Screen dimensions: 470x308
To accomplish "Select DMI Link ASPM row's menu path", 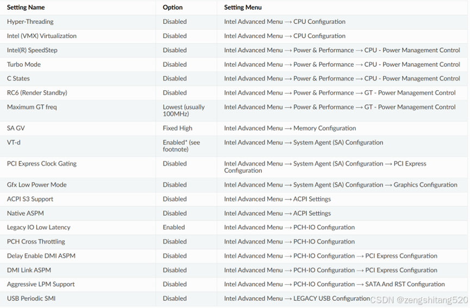I will coord(330,271).
